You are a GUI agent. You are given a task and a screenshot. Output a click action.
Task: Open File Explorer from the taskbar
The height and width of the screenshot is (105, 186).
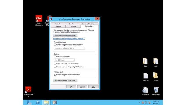click(46, 102)
